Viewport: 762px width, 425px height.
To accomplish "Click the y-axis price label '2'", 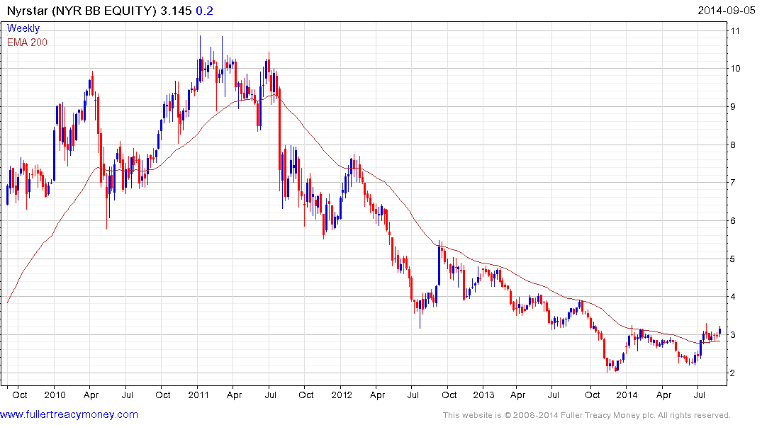I will [x=734, y=373].
